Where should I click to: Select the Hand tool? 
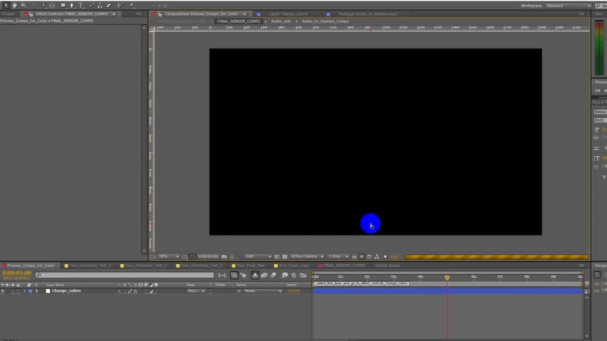click(15, 6)
